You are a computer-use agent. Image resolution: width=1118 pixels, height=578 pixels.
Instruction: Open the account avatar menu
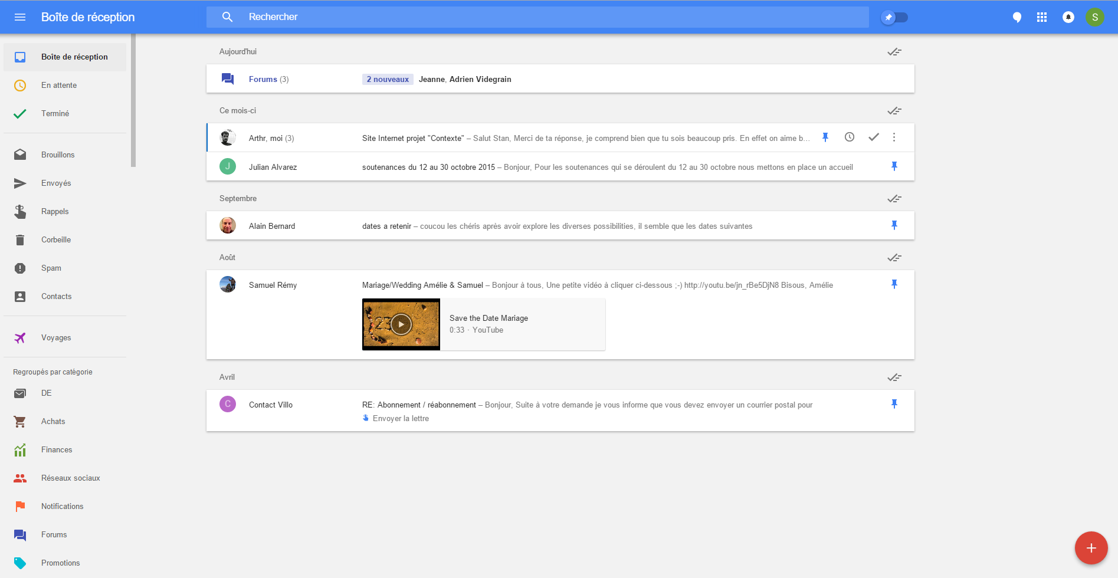pyautogui.click(x=1094, y=17)
